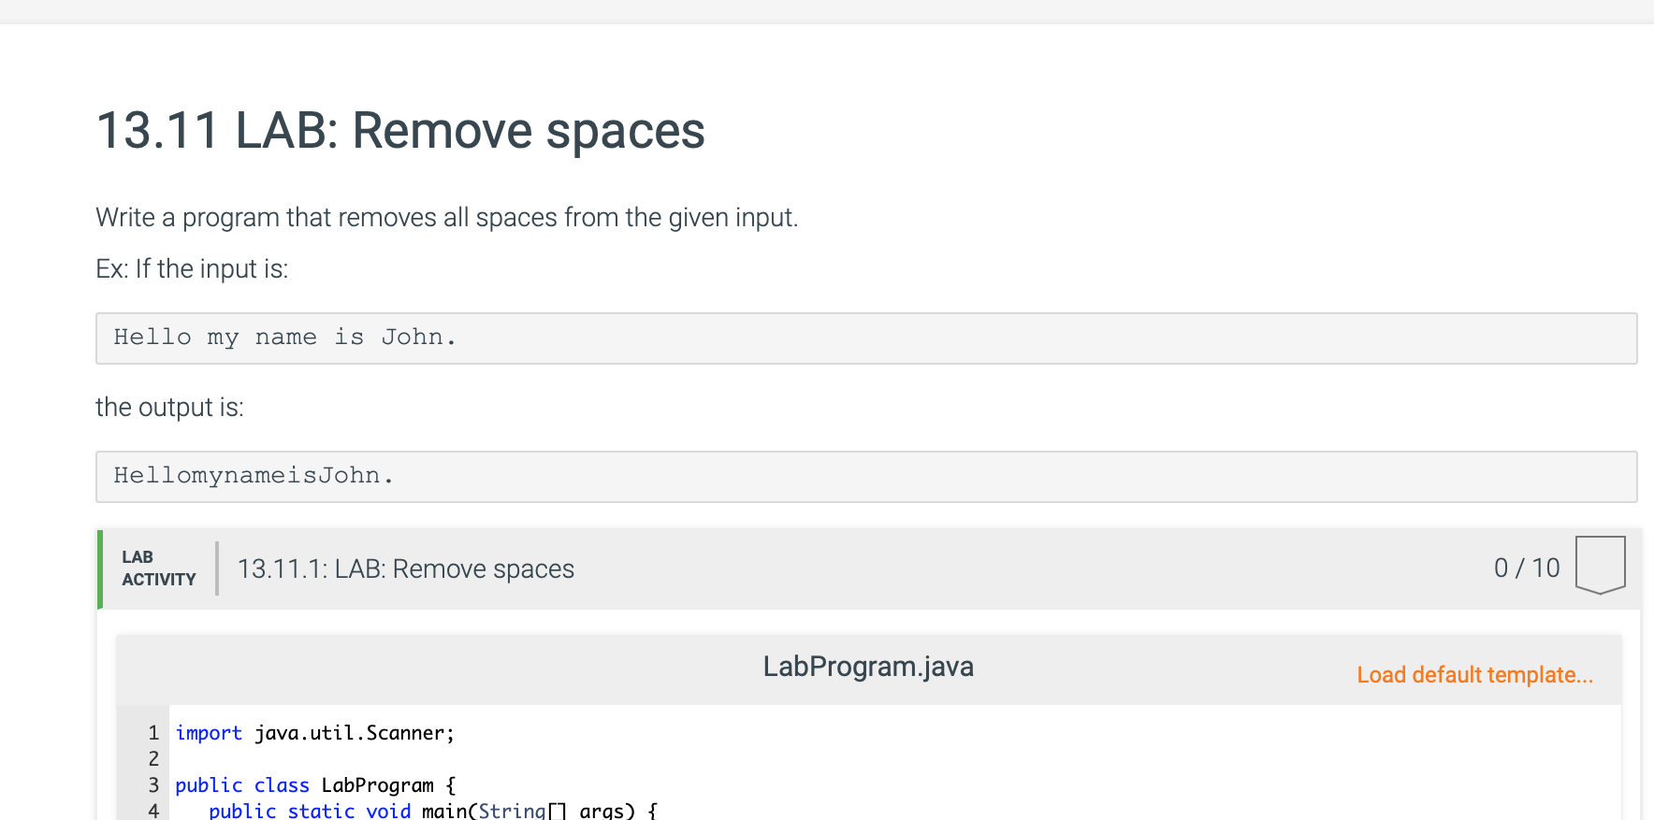Image resolution: width=1654 pixels, height=820 pixels.
Task: Click the LabProgram.java file title
Action: (868, 667)
